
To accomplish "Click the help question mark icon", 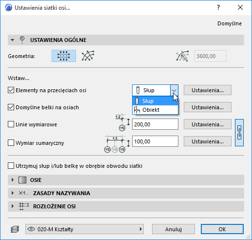I will point(218,7).
